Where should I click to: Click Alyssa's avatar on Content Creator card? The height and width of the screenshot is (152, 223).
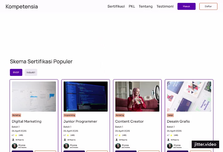coord(118,146)
